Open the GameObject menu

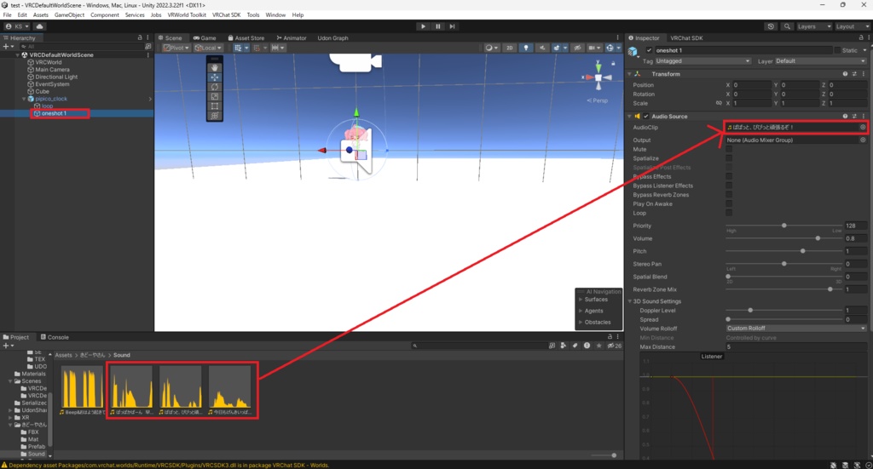coord(69,15)
